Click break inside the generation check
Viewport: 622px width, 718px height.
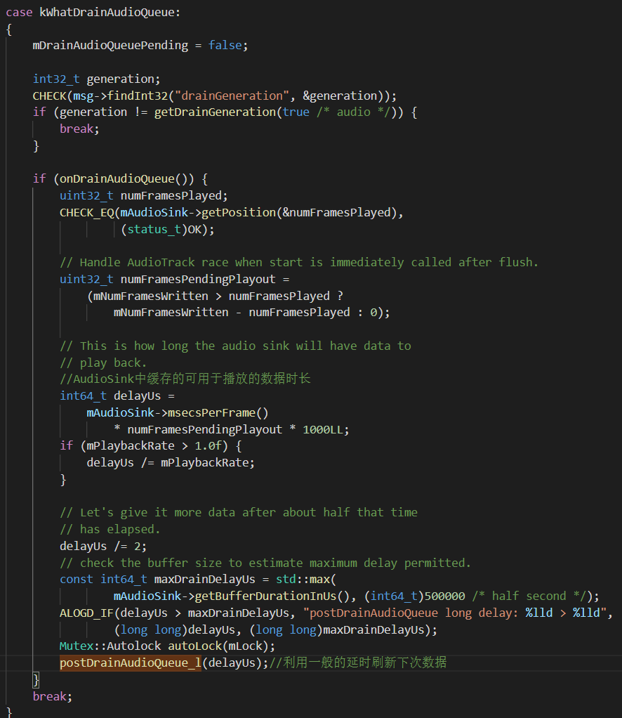tap(77, 129)
